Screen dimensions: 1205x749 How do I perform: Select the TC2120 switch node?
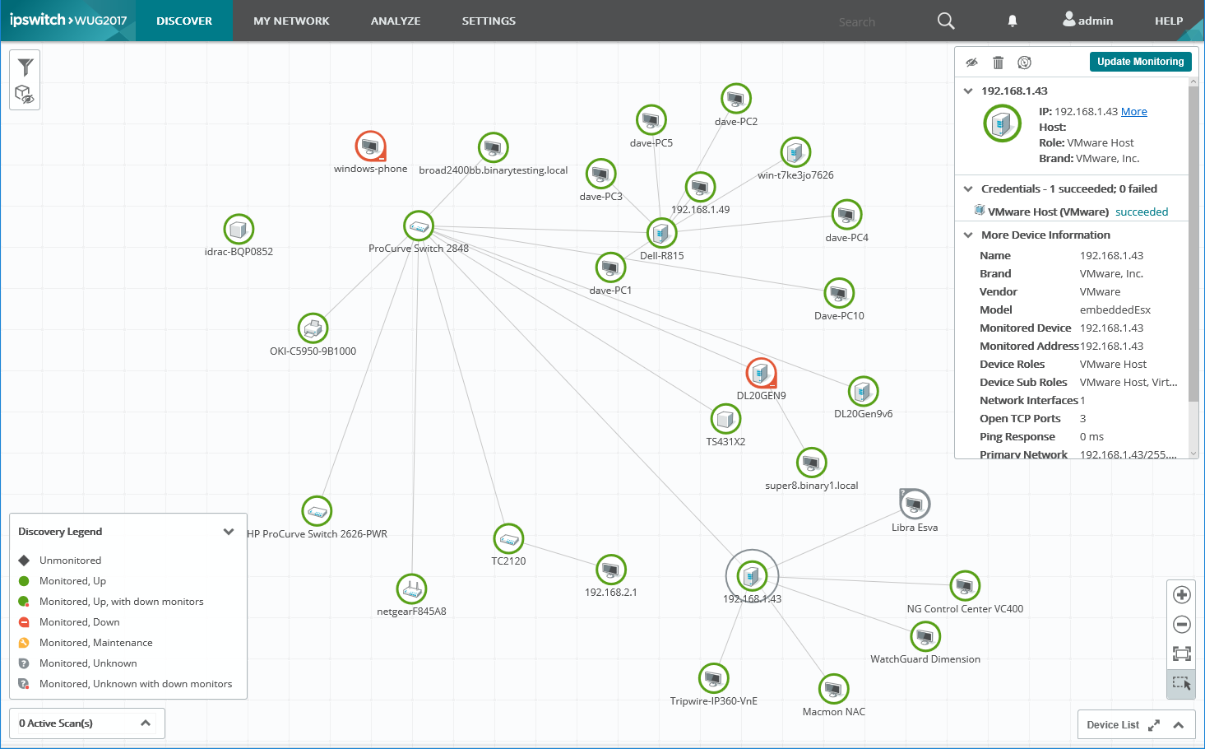pos(508,539)
